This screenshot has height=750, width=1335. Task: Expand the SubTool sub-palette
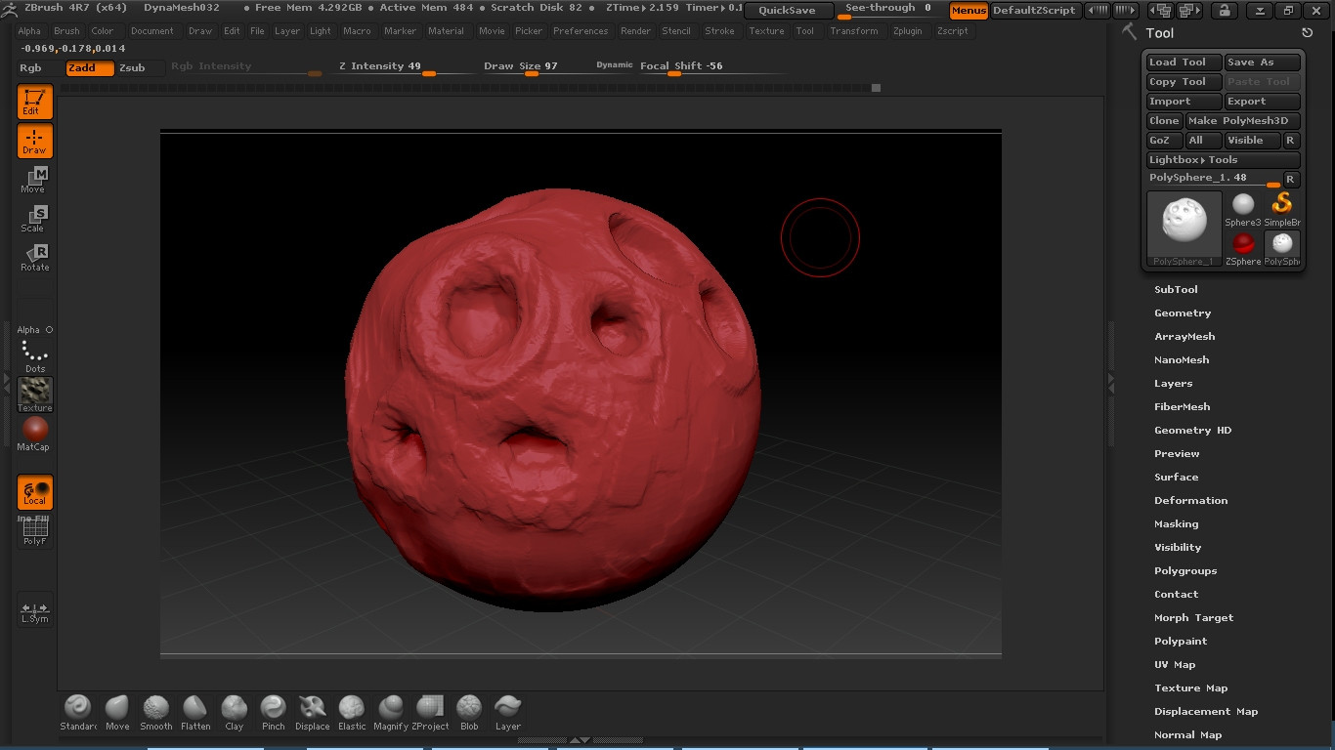[x=1176, y=290]
